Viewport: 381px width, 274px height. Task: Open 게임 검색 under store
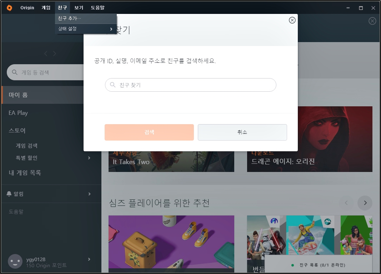click(x=26, y=146)
